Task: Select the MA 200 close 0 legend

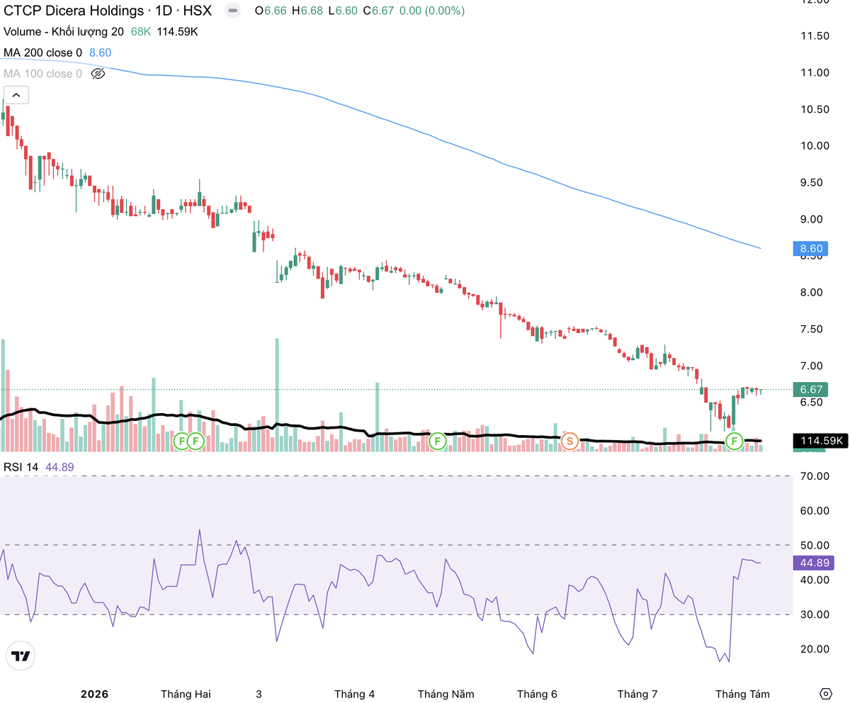Action: [x=43, y=52]
